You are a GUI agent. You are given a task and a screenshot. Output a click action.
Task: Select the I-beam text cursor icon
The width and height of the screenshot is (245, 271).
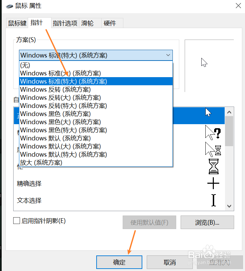tap(214, 200)
